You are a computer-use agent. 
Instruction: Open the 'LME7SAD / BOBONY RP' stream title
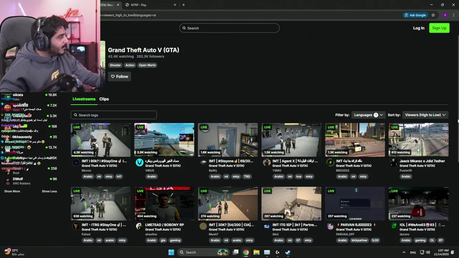165,225
